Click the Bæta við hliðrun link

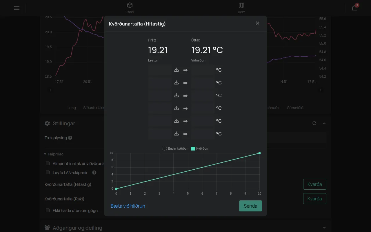point(128,206)
